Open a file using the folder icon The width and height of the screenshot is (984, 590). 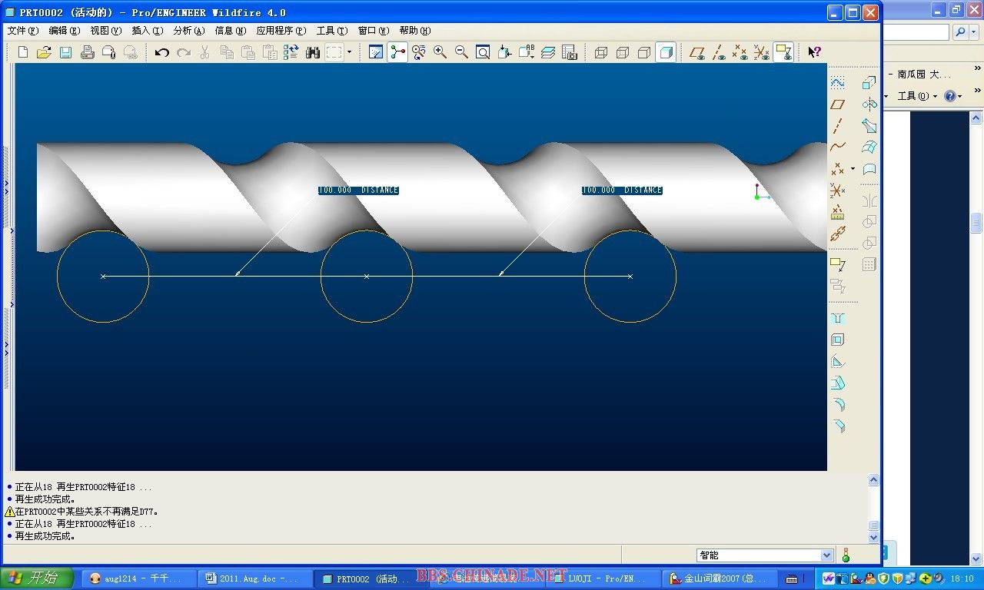coord(44,52)
